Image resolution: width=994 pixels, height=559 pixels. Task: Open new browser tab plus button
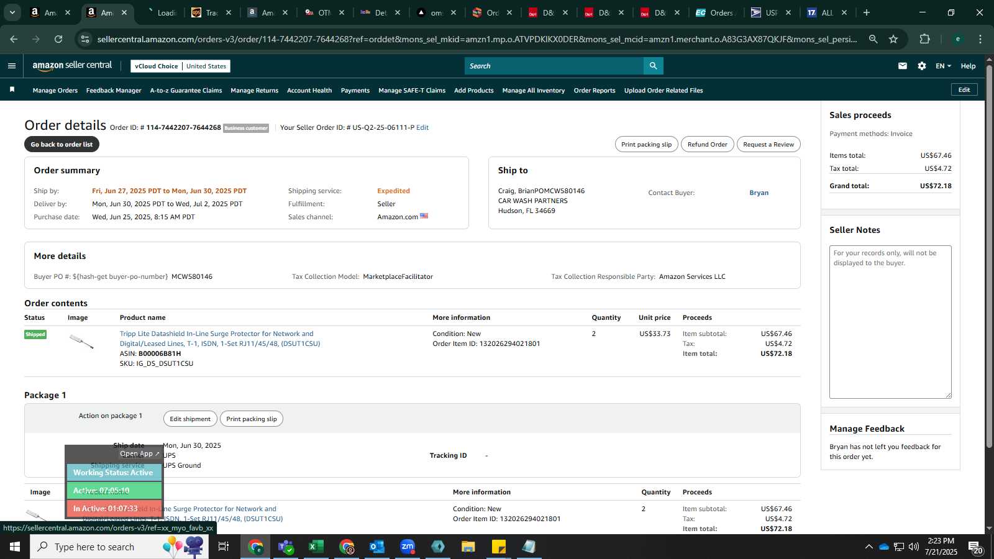(x=867, y=12)
